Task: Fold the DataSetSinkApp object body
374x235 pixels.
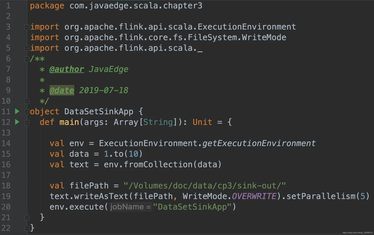Action: pyautogui.click(x=27, y=112)
